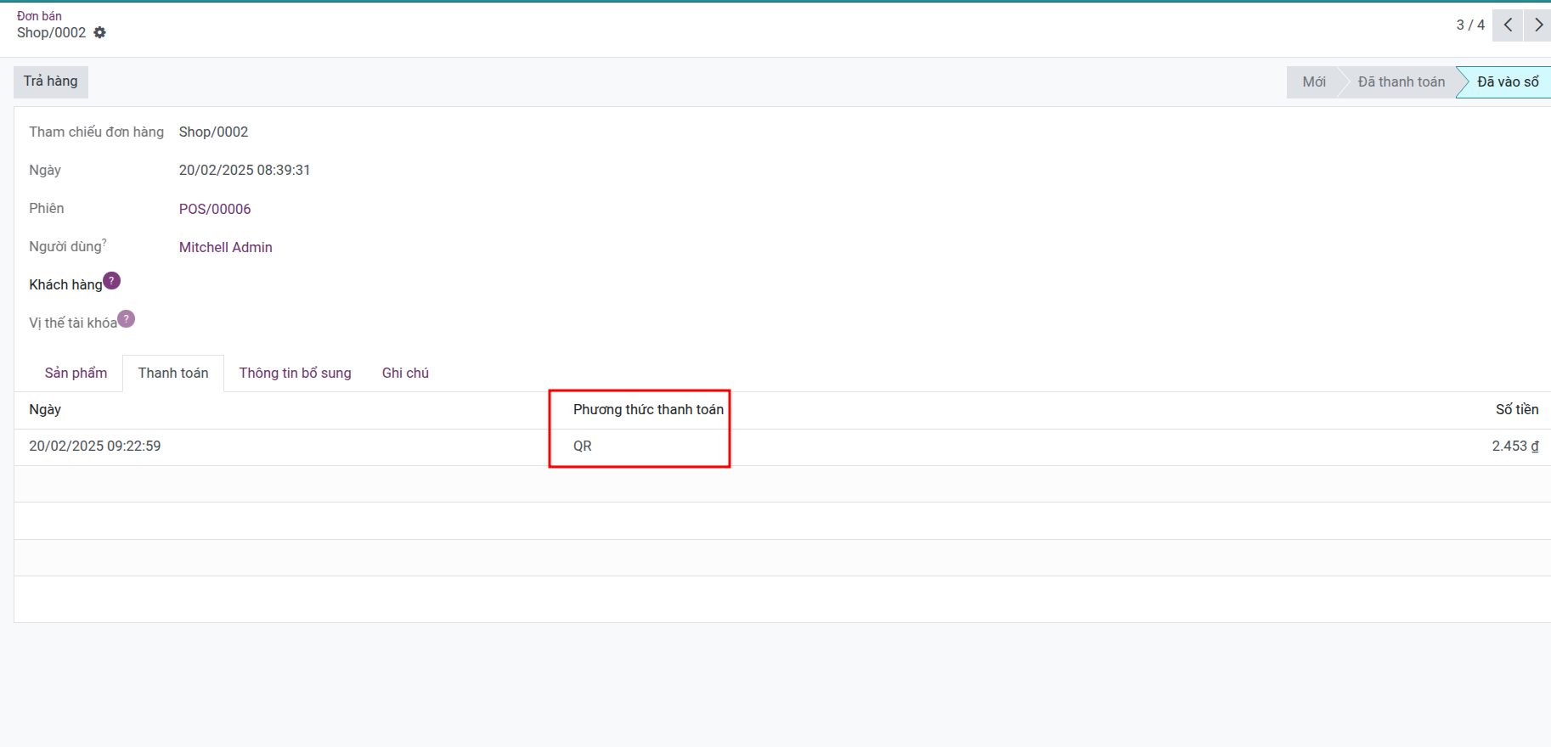Select the Thanh toán tab

pos(173,373)
